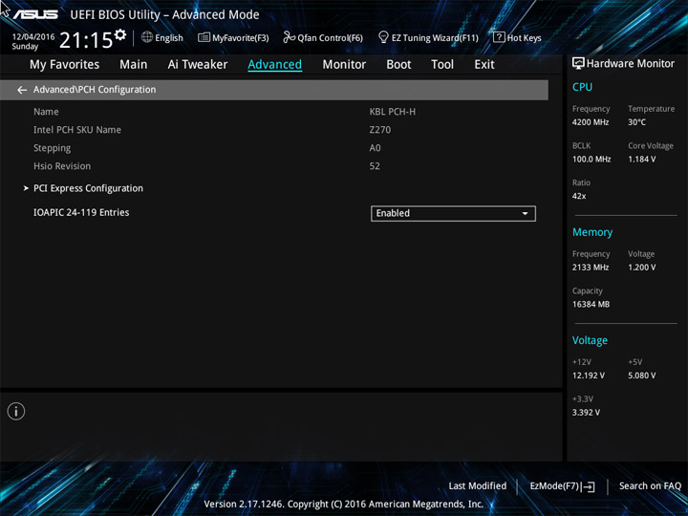
Task: Click the Hsio Revision value 52
Action: coord(375,166)
